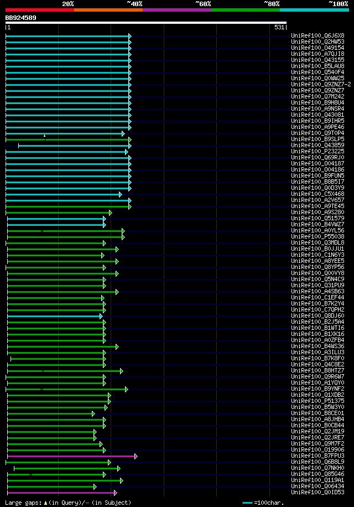Click the 'Large gaps' legend text
The width and height of the screenshot is (354, 507).
[24, 503]
